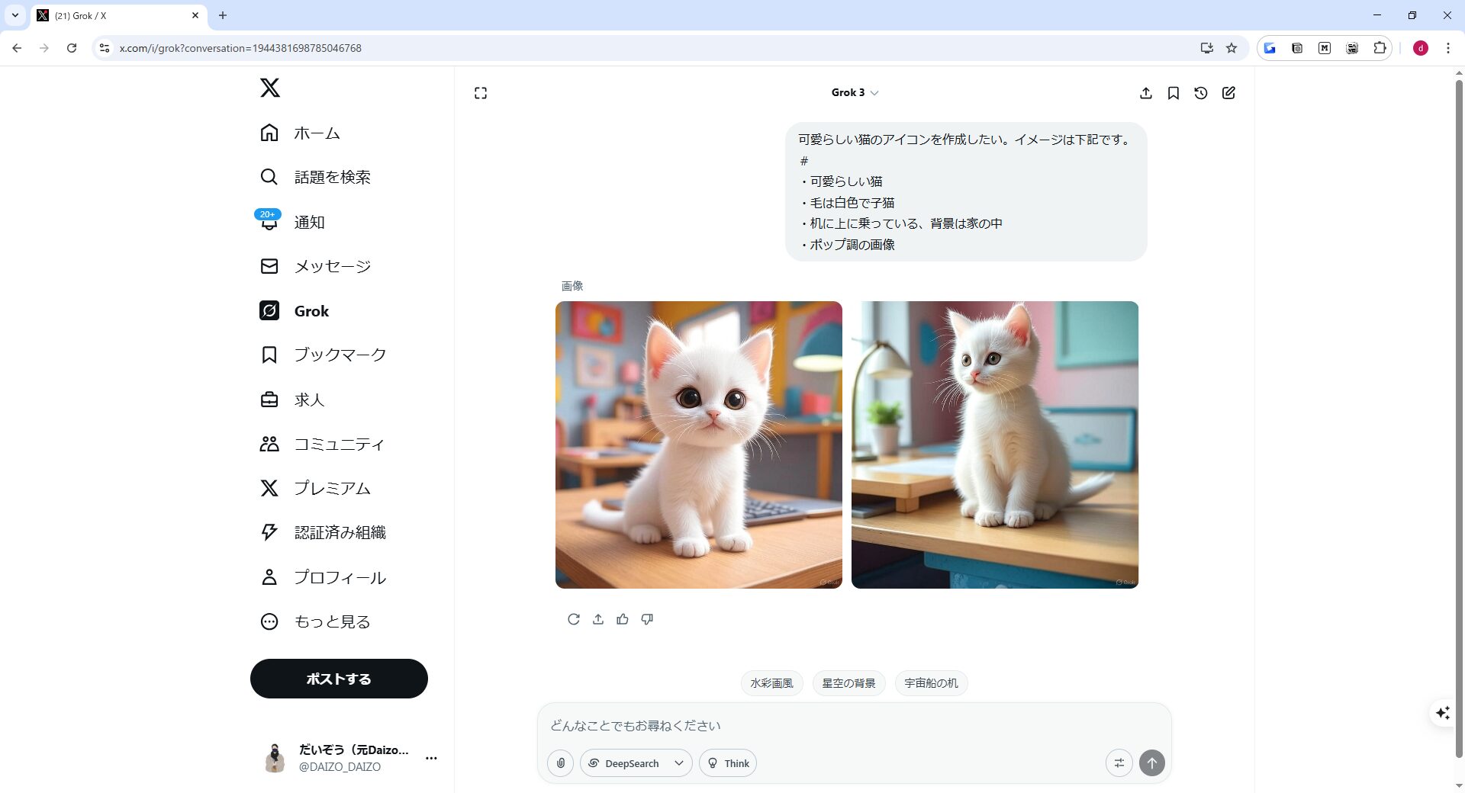
Task: Send the message with the arrow button
Action: pos(1151,762)
